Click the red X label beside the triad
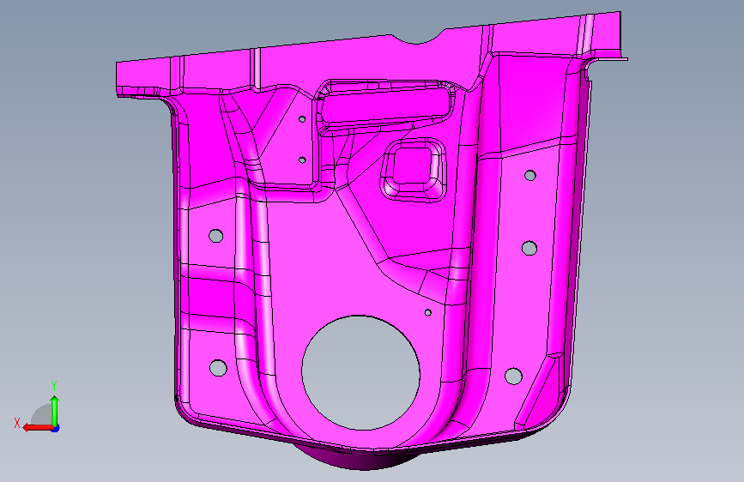Image resolution: width=744 pixels, height=482 pixels. coord(17,423)
